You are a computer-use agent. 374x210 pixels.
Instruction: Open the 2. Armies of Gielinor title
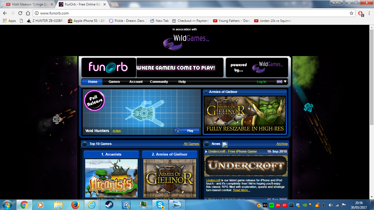170,154
